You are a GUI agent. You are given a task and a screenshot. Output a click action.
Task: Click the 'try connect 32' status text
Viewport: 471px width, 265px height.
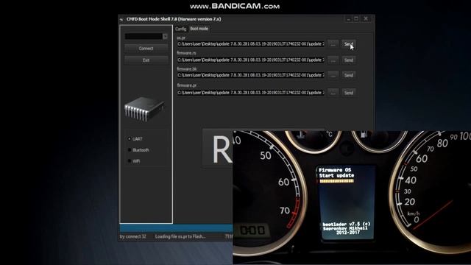pos(132,236)
